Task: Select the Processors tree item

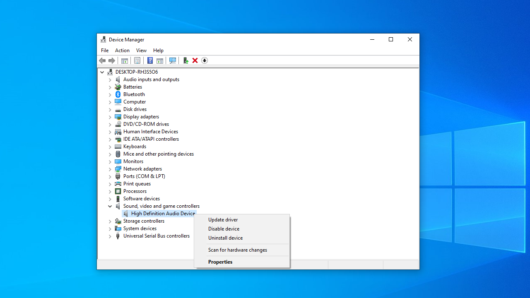Action: [x=135, y=191]
